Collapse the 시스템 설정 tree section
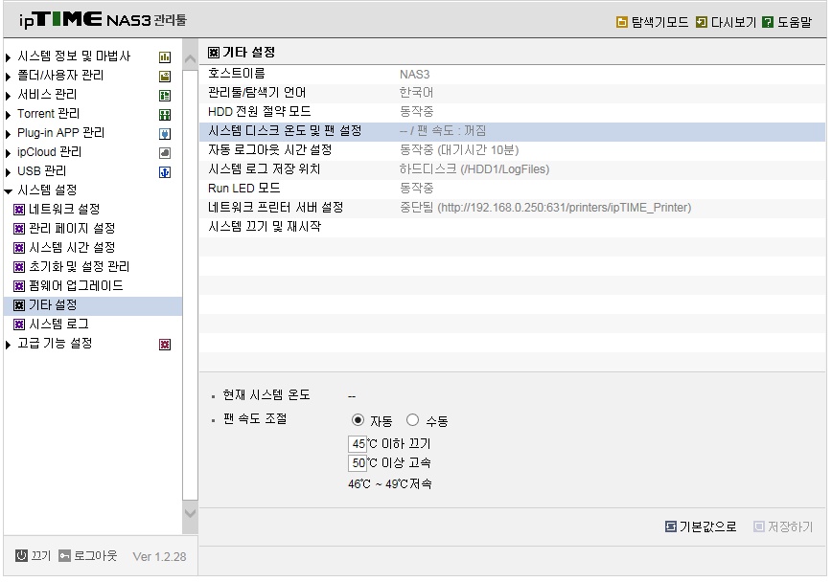Image resolution: width=832 pixels, height=582 pixels. point(8,190)
